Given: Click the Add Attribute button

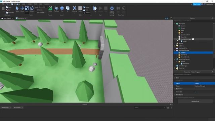Looking at the screenshot, I should click(x=195, y=101).
